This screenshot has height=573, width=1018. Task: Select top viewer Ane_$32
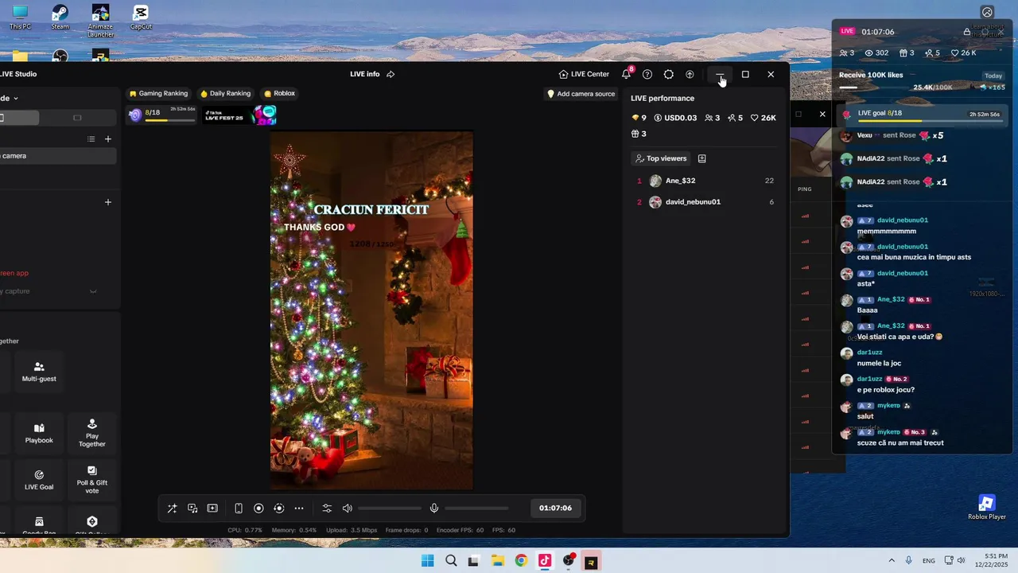[705, 181]
